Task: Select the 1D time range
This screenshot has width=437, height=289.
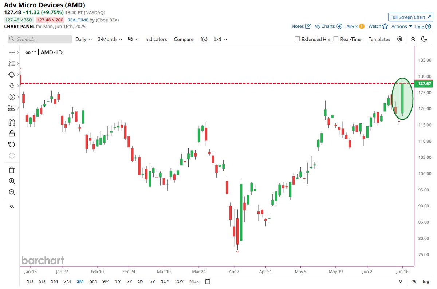Action: coord(30,281)
